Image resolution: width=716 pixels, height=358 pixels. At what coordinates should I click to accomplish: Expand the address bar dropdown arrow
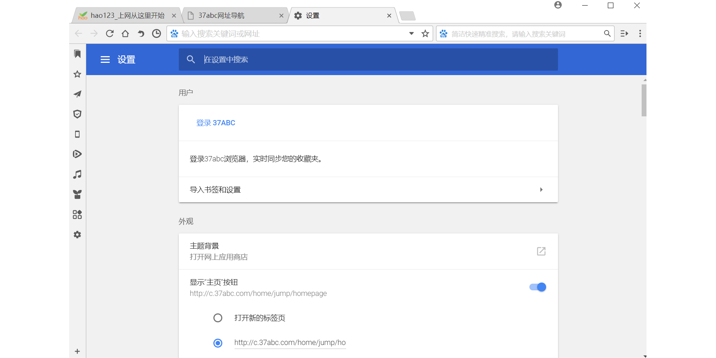[412, 33]
